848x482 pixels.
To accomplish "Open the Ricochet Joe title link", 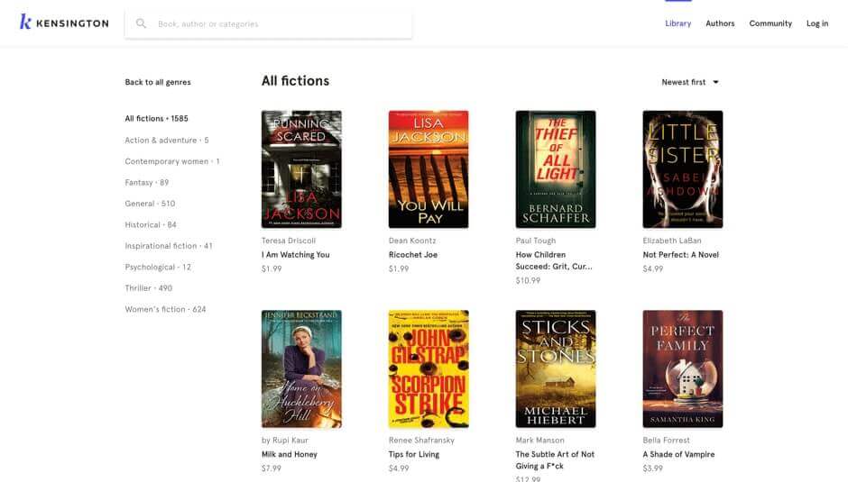I will tap(411, 255).
